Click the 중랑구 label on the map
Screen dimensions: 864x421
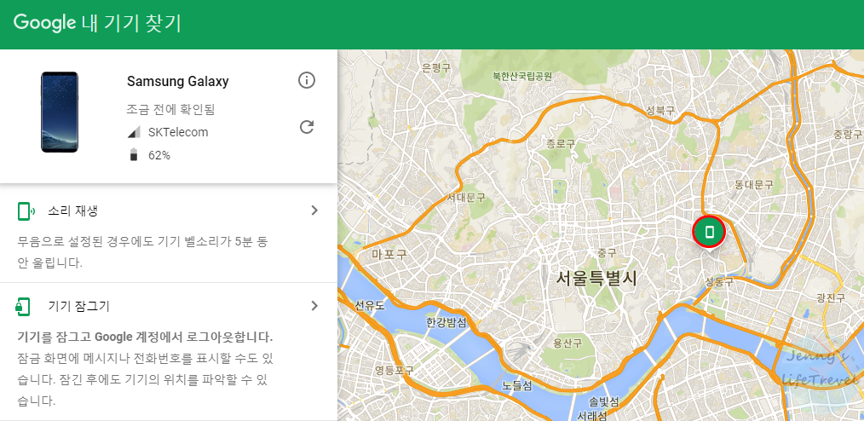coord(847,133)
